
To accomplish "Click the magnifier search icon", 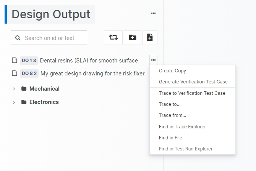I will coord(18,38).
